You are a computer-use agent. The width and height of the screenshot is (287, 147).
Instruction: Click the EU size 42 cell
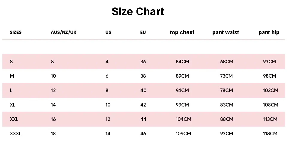(x=143, y=105)
